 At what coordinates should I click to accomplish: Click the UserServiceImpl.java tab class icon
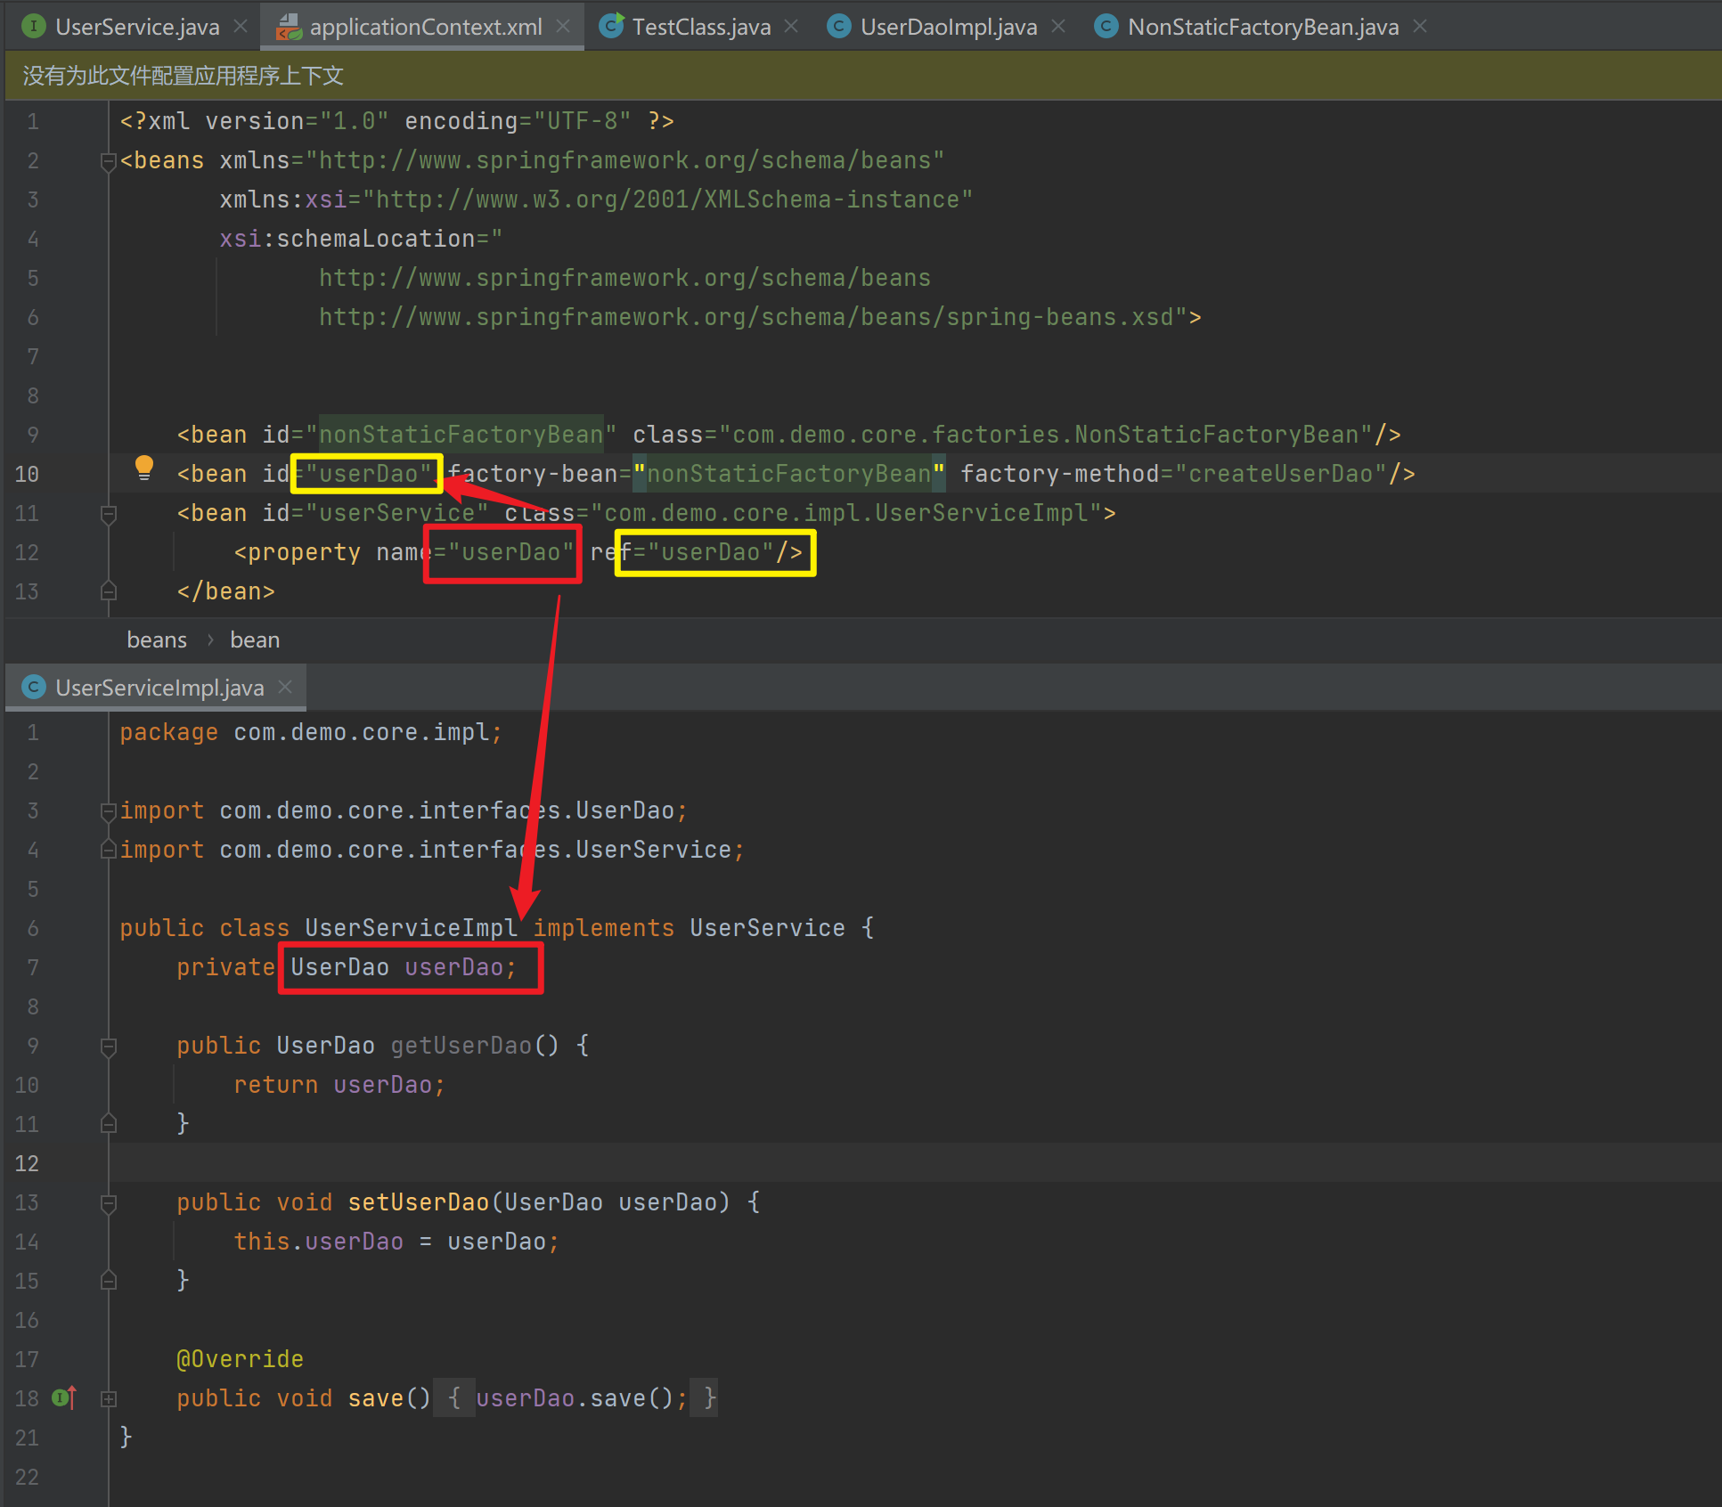[x=34, y=688]
